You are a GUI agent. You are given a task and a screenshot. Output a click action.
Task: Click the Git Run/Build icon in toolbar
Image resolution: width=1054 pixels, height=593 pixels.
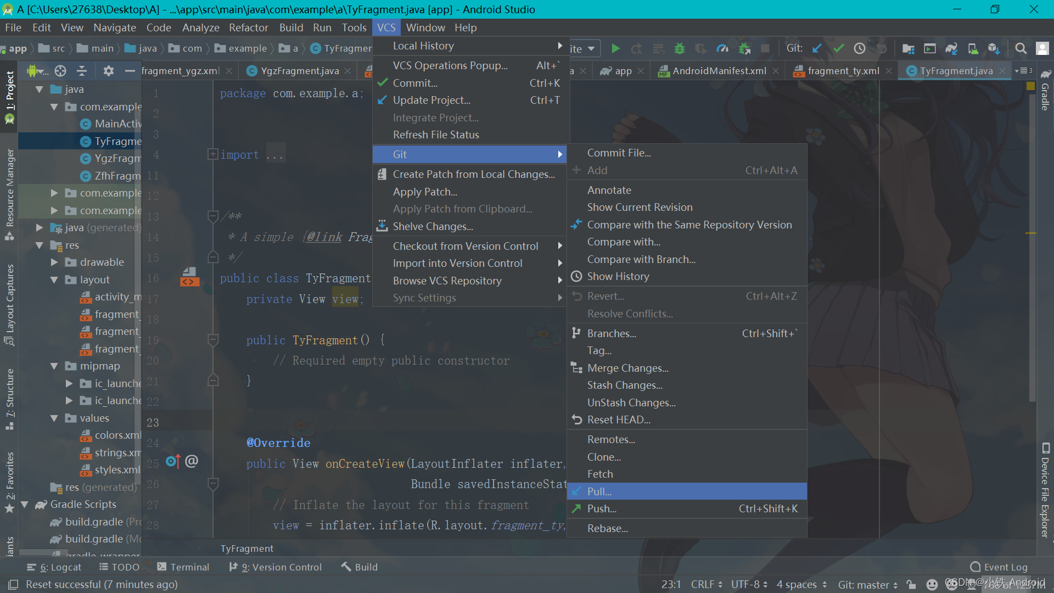tap(615, 48)
